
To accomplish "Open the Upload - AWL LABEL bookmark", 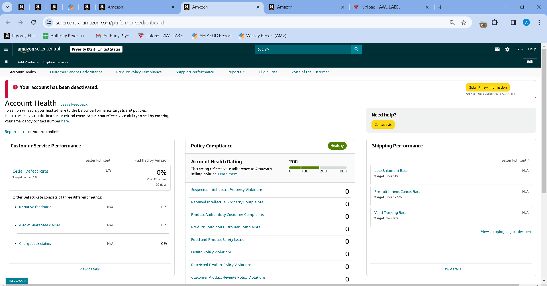I will coord(161,36).
